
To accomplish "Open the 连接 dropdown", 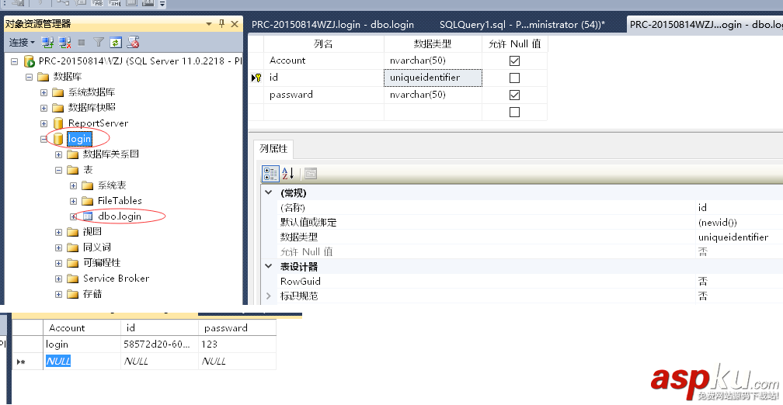I will [22, 43].
